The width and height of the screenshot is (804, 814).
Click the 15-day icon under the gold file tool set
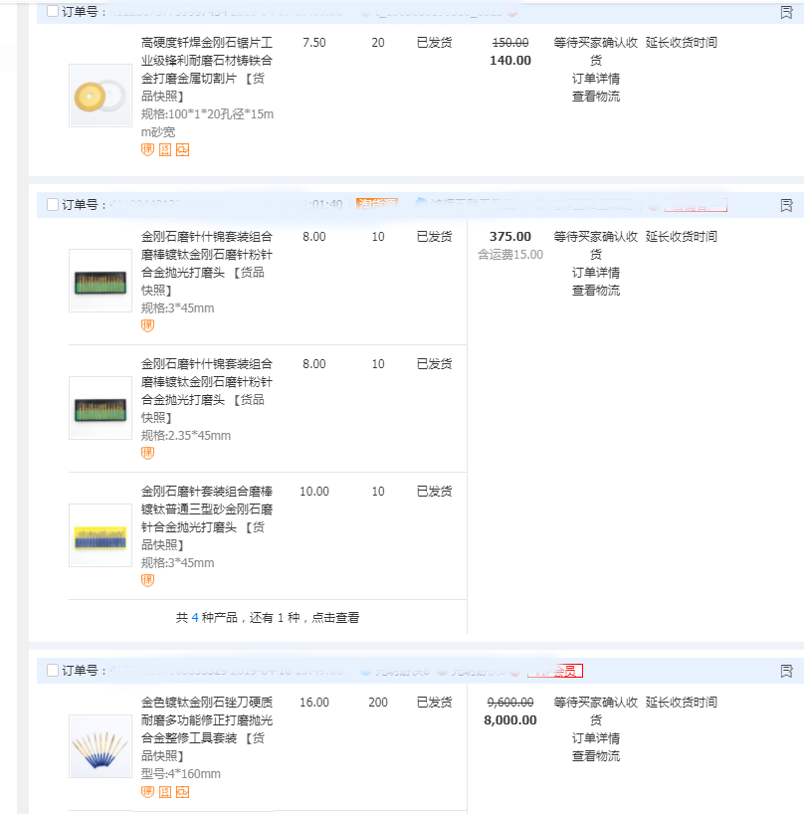163,792
